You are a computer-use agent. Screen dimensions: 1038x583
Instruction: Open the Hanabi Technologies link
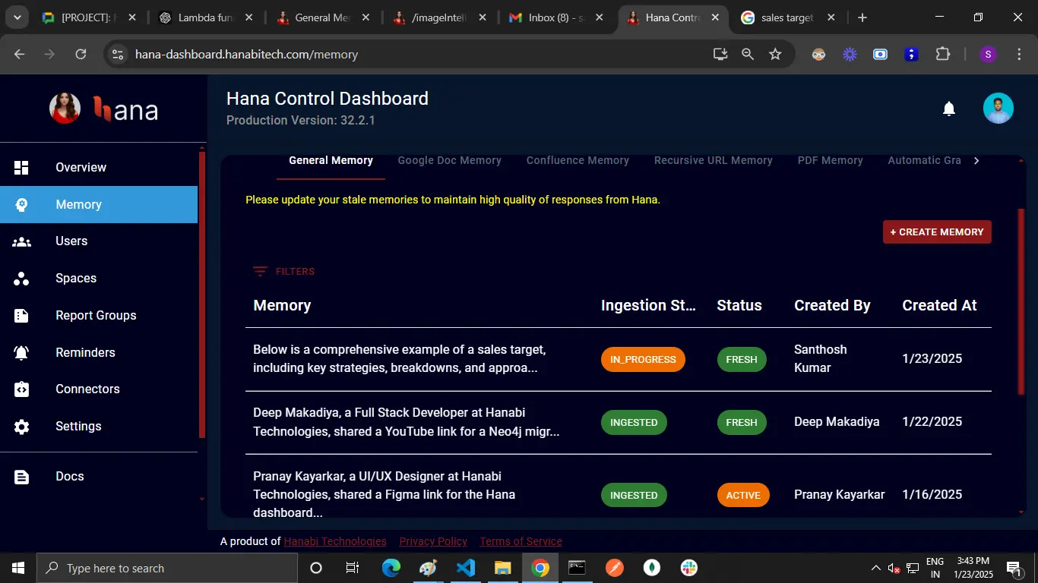click(x=335, y=541)
